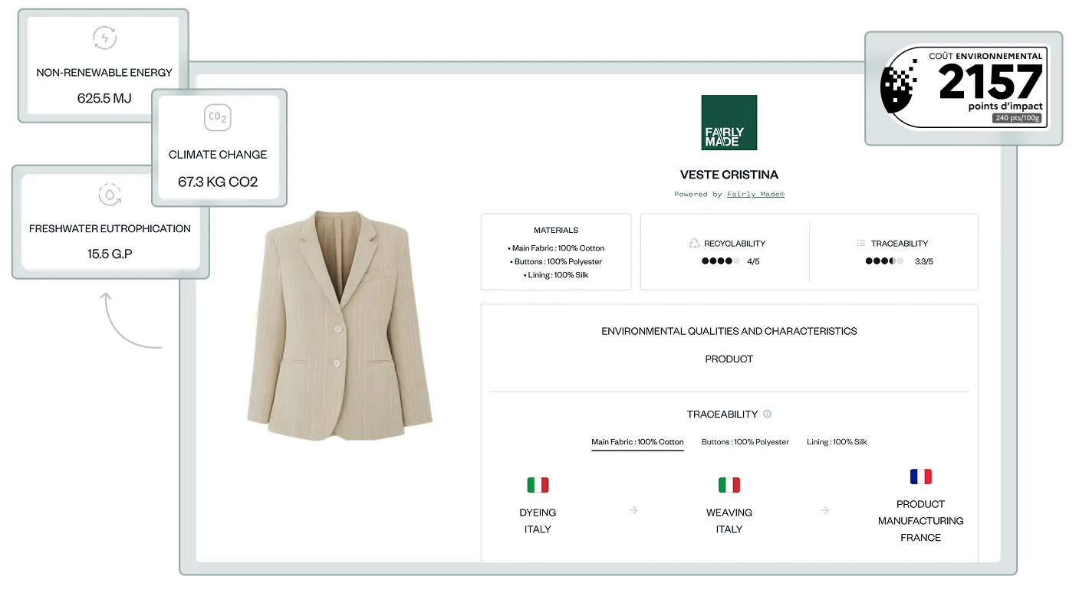Click the traceability list icon

click(861, 243)
